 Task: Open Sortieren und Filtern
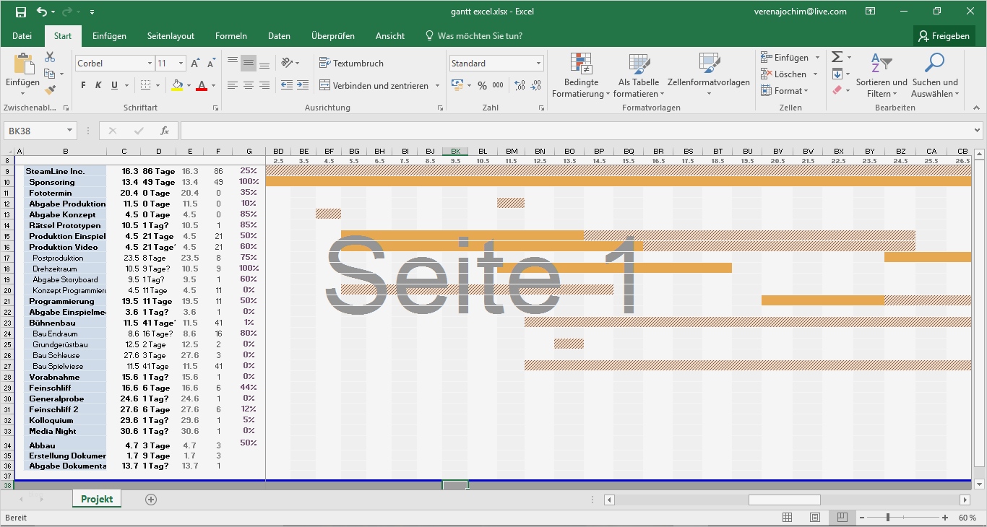(882, 74)
